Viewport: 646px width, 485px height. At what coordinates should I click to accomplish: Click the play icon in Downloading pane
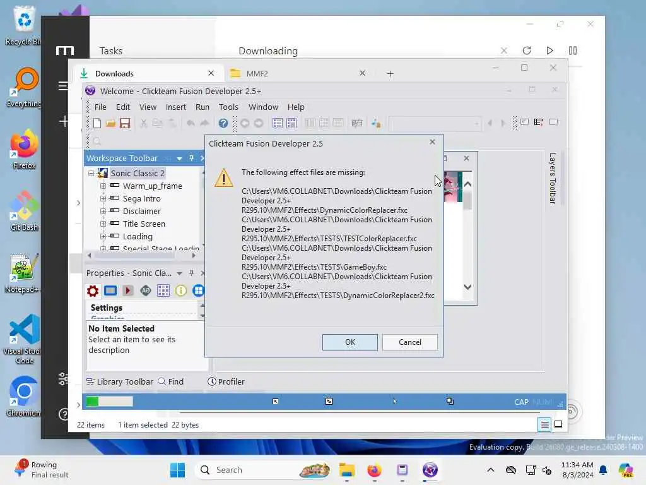click(x=549, y=51)
